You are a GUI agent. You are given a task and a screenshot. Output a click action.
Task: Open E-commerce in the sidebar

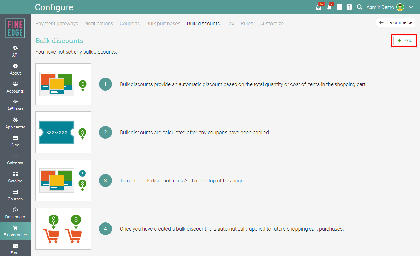tap(15, 231)
